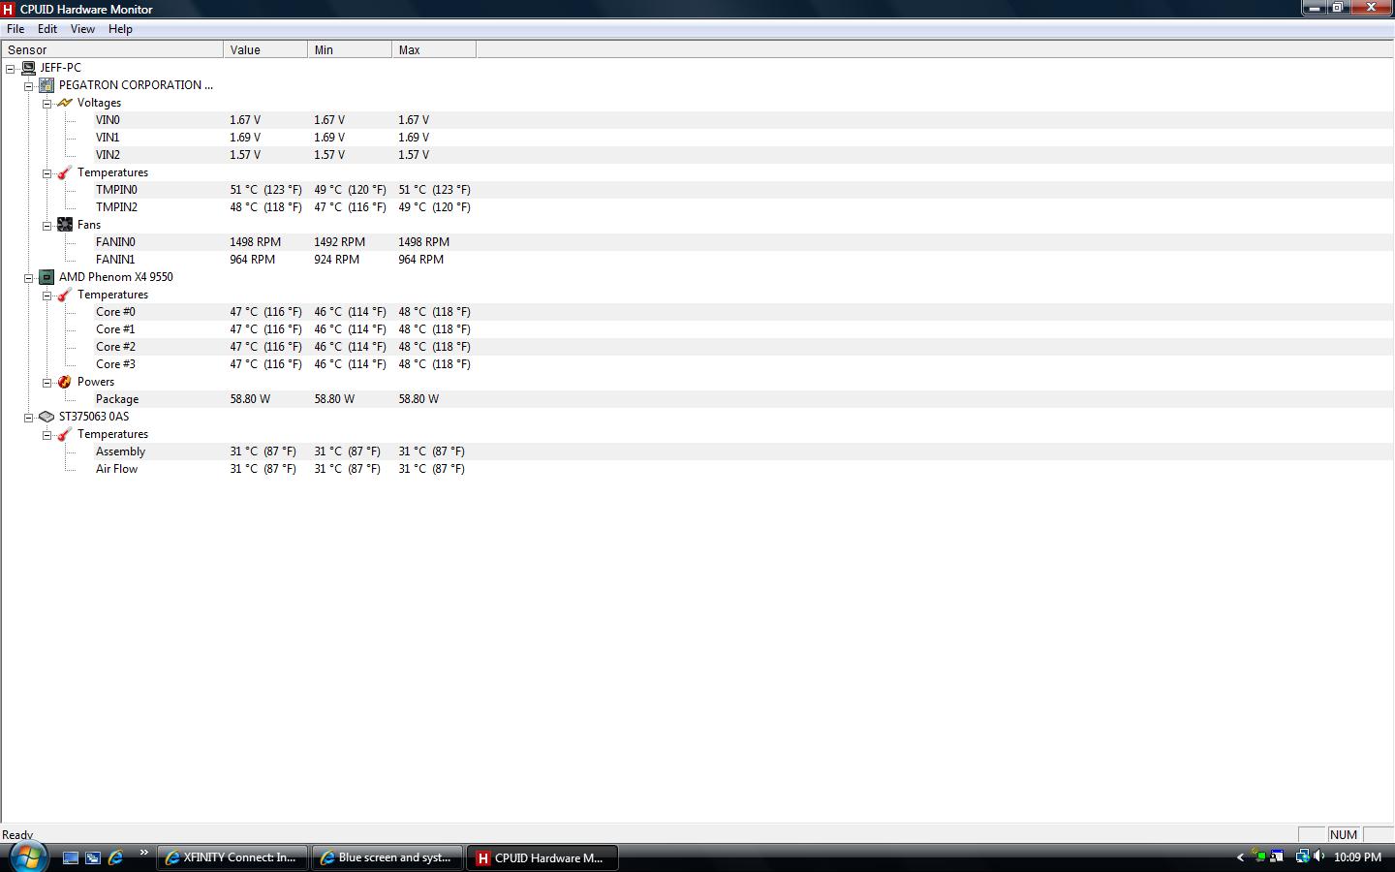Click the thermometer icon under AMD Phenom
Viewport: 1395px width, 872px height.
click(65, 295)
